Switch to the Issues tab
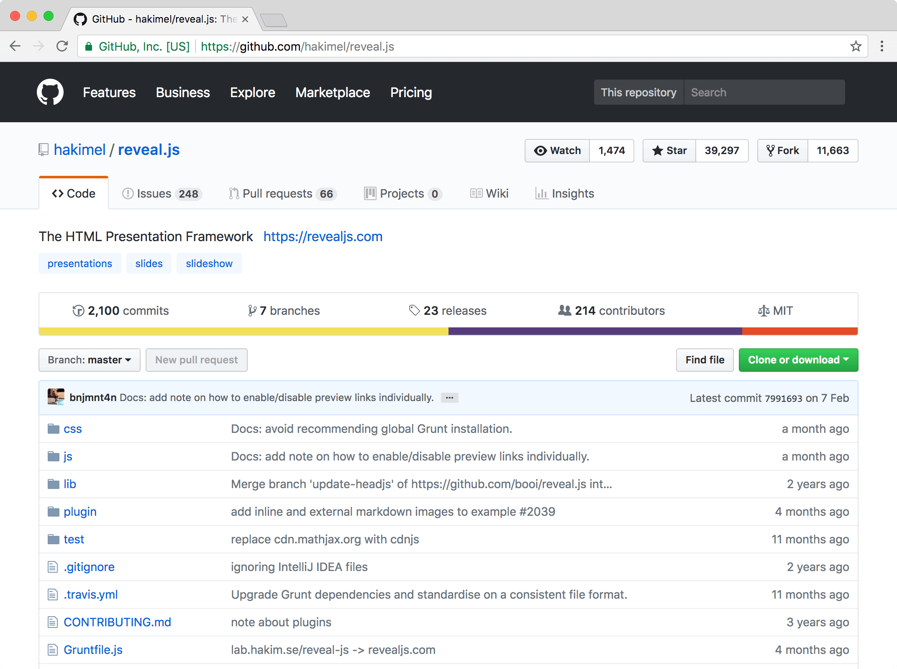This screenshot has height=669, width=897. (162, 193)
